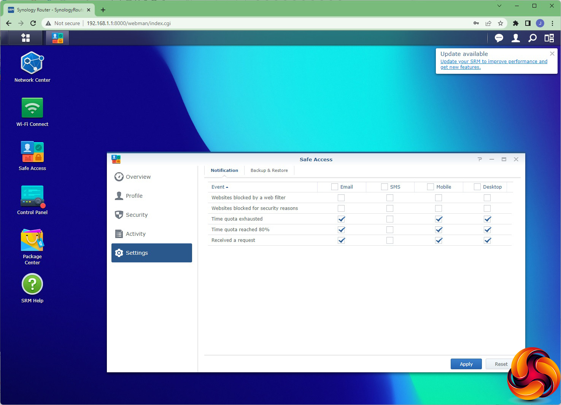Image resolution: width=561 pixels, height=405 pixels.
Task: Enable Desktop for Websites blocked by a web filter
Action: click(487, 198)
